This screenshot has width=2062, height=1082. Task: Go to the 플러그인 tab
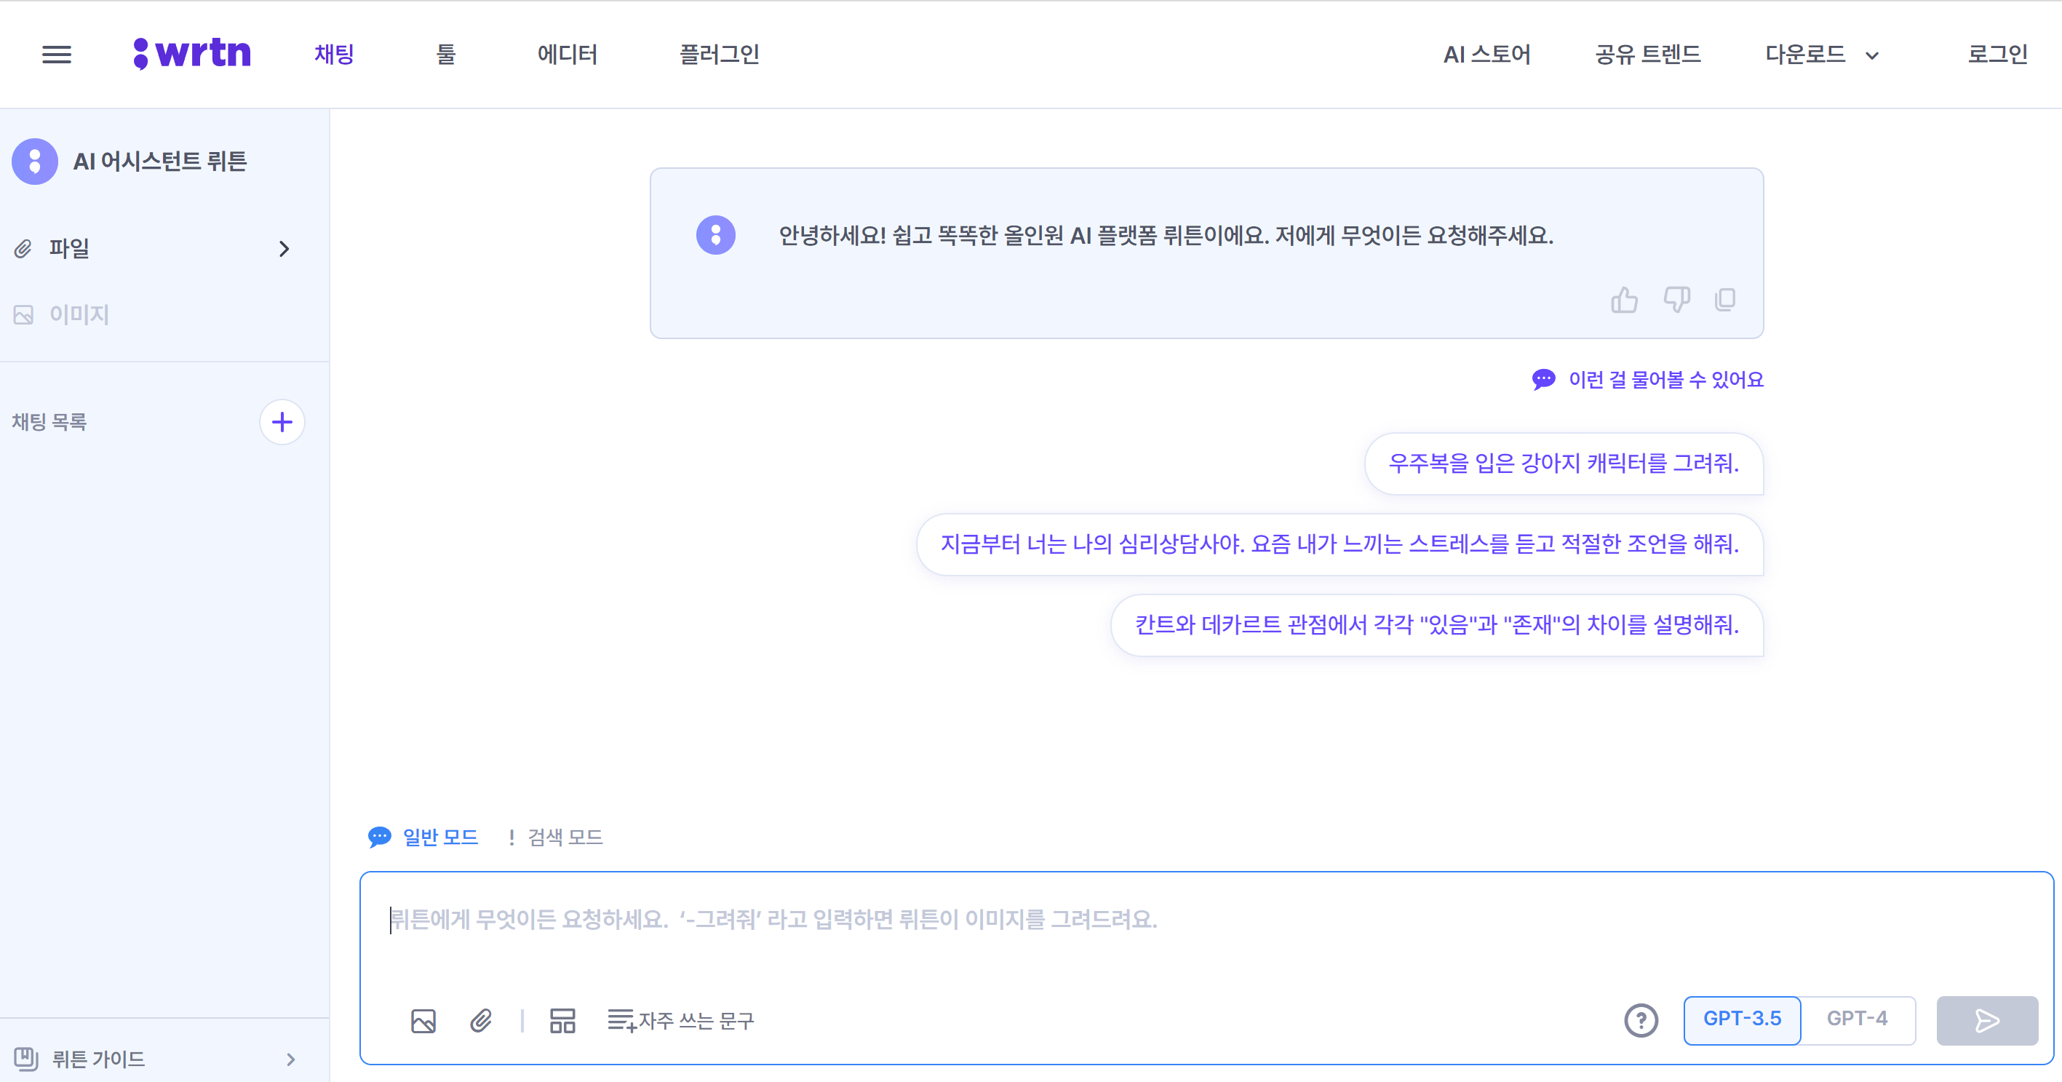click(x=719, y=55)
